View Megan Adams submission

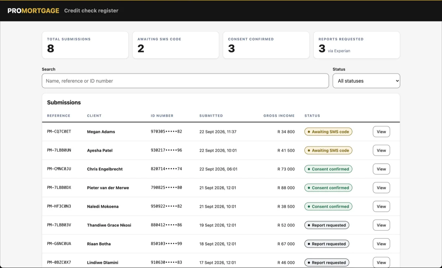point(381,131)
